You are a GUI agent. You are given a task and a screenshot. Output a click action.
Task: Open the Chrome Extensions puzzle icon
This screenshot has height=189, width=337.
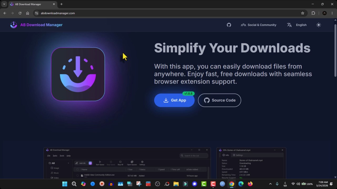[313, 13]
